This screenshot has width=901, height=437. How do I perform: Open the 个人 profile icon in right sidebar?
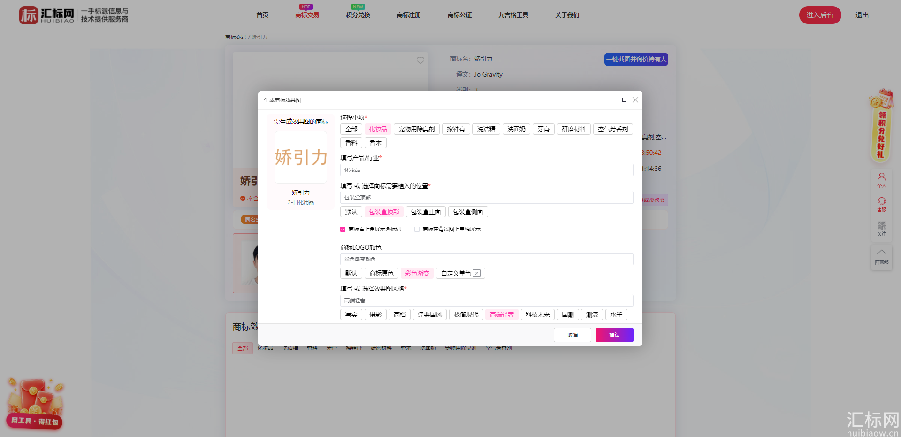(882, 180)
